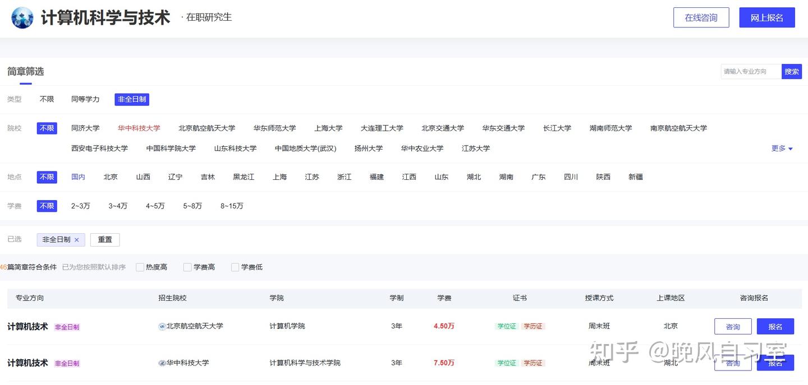Focus the 请输入专业方向 search field
Viewport: 808px width, 385px height.
(x=751, y=72)
